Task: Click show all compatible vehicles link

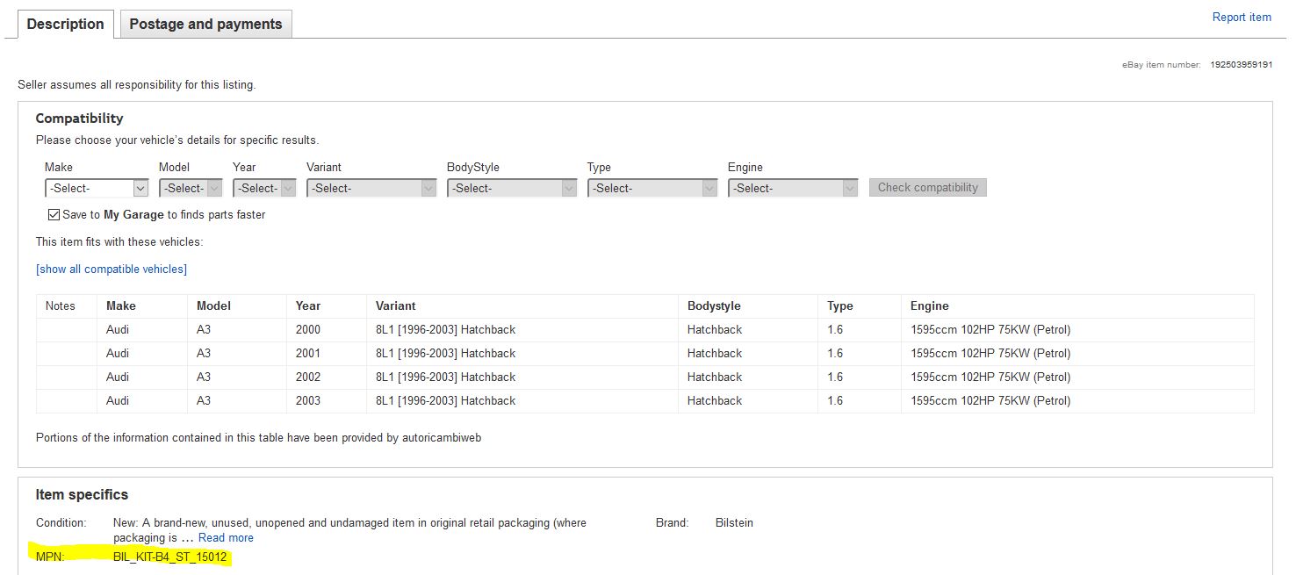Action: pos(112,270)
